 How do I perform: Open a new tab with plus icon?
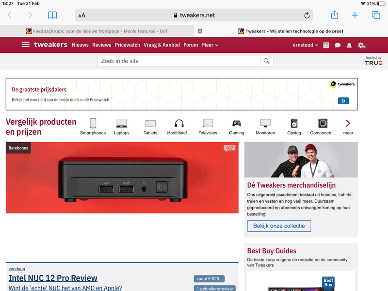[355, 16]
